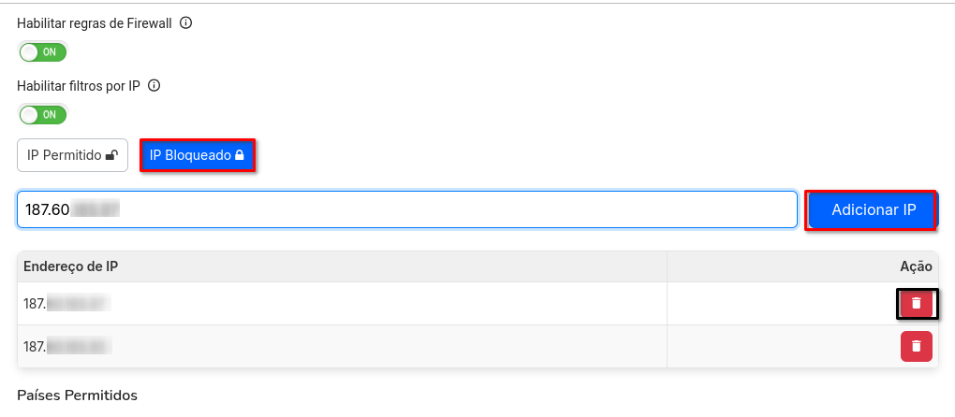Click the Ação column header

click(x=916, y=266)
